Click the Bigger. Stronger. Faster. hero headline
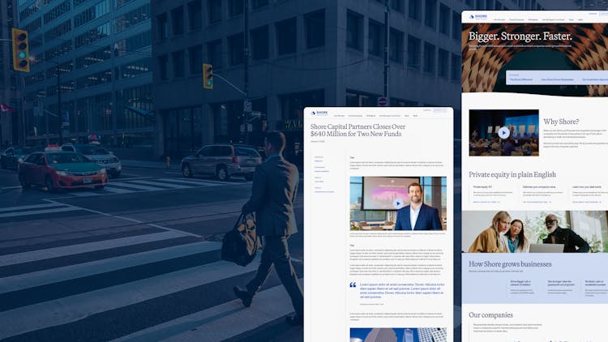The height and width of the screenshot is (342, 608). [520, 36]
